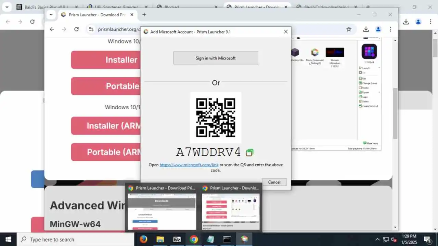Click the front window scrollbar down arrow
Viewport: 438px width, 246px height.
(395, 227)
